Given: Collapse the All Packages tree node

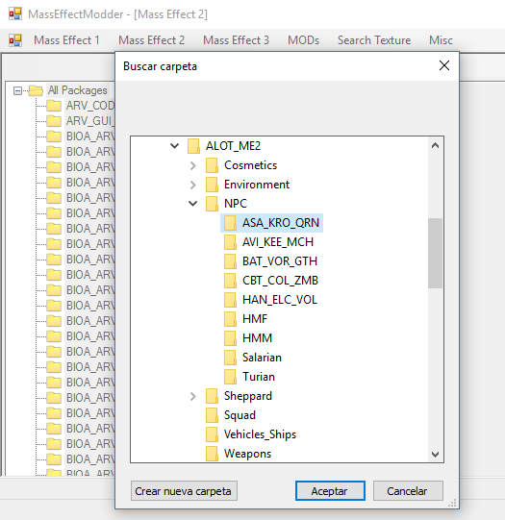Looking at the screenshot, I should [x=17, y=90].
